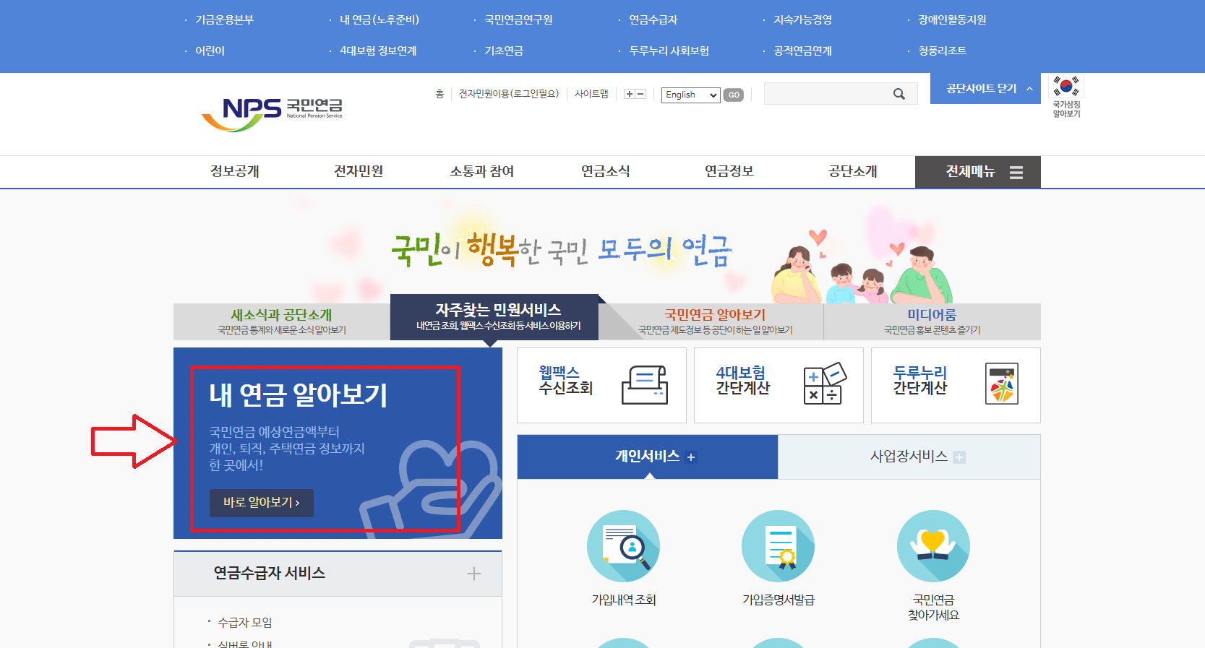Viewport: 1205px width, 648px height.
Task: Select the 미디어룸 tab
Action: coord(932,321)
